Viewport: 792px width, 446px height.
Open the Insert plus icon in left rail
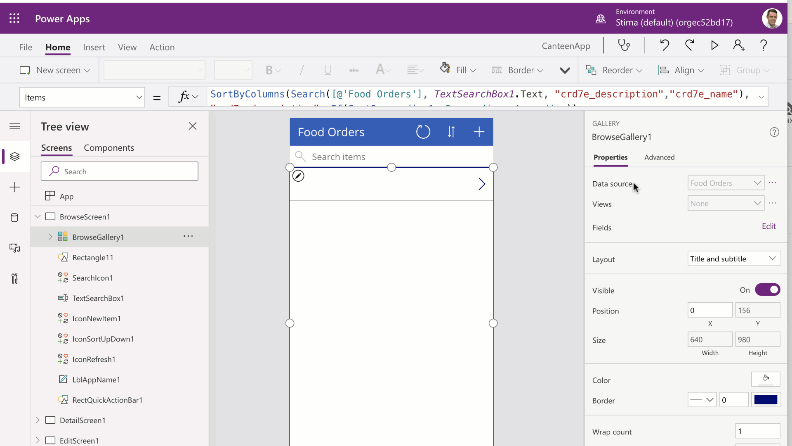point(15,187)
